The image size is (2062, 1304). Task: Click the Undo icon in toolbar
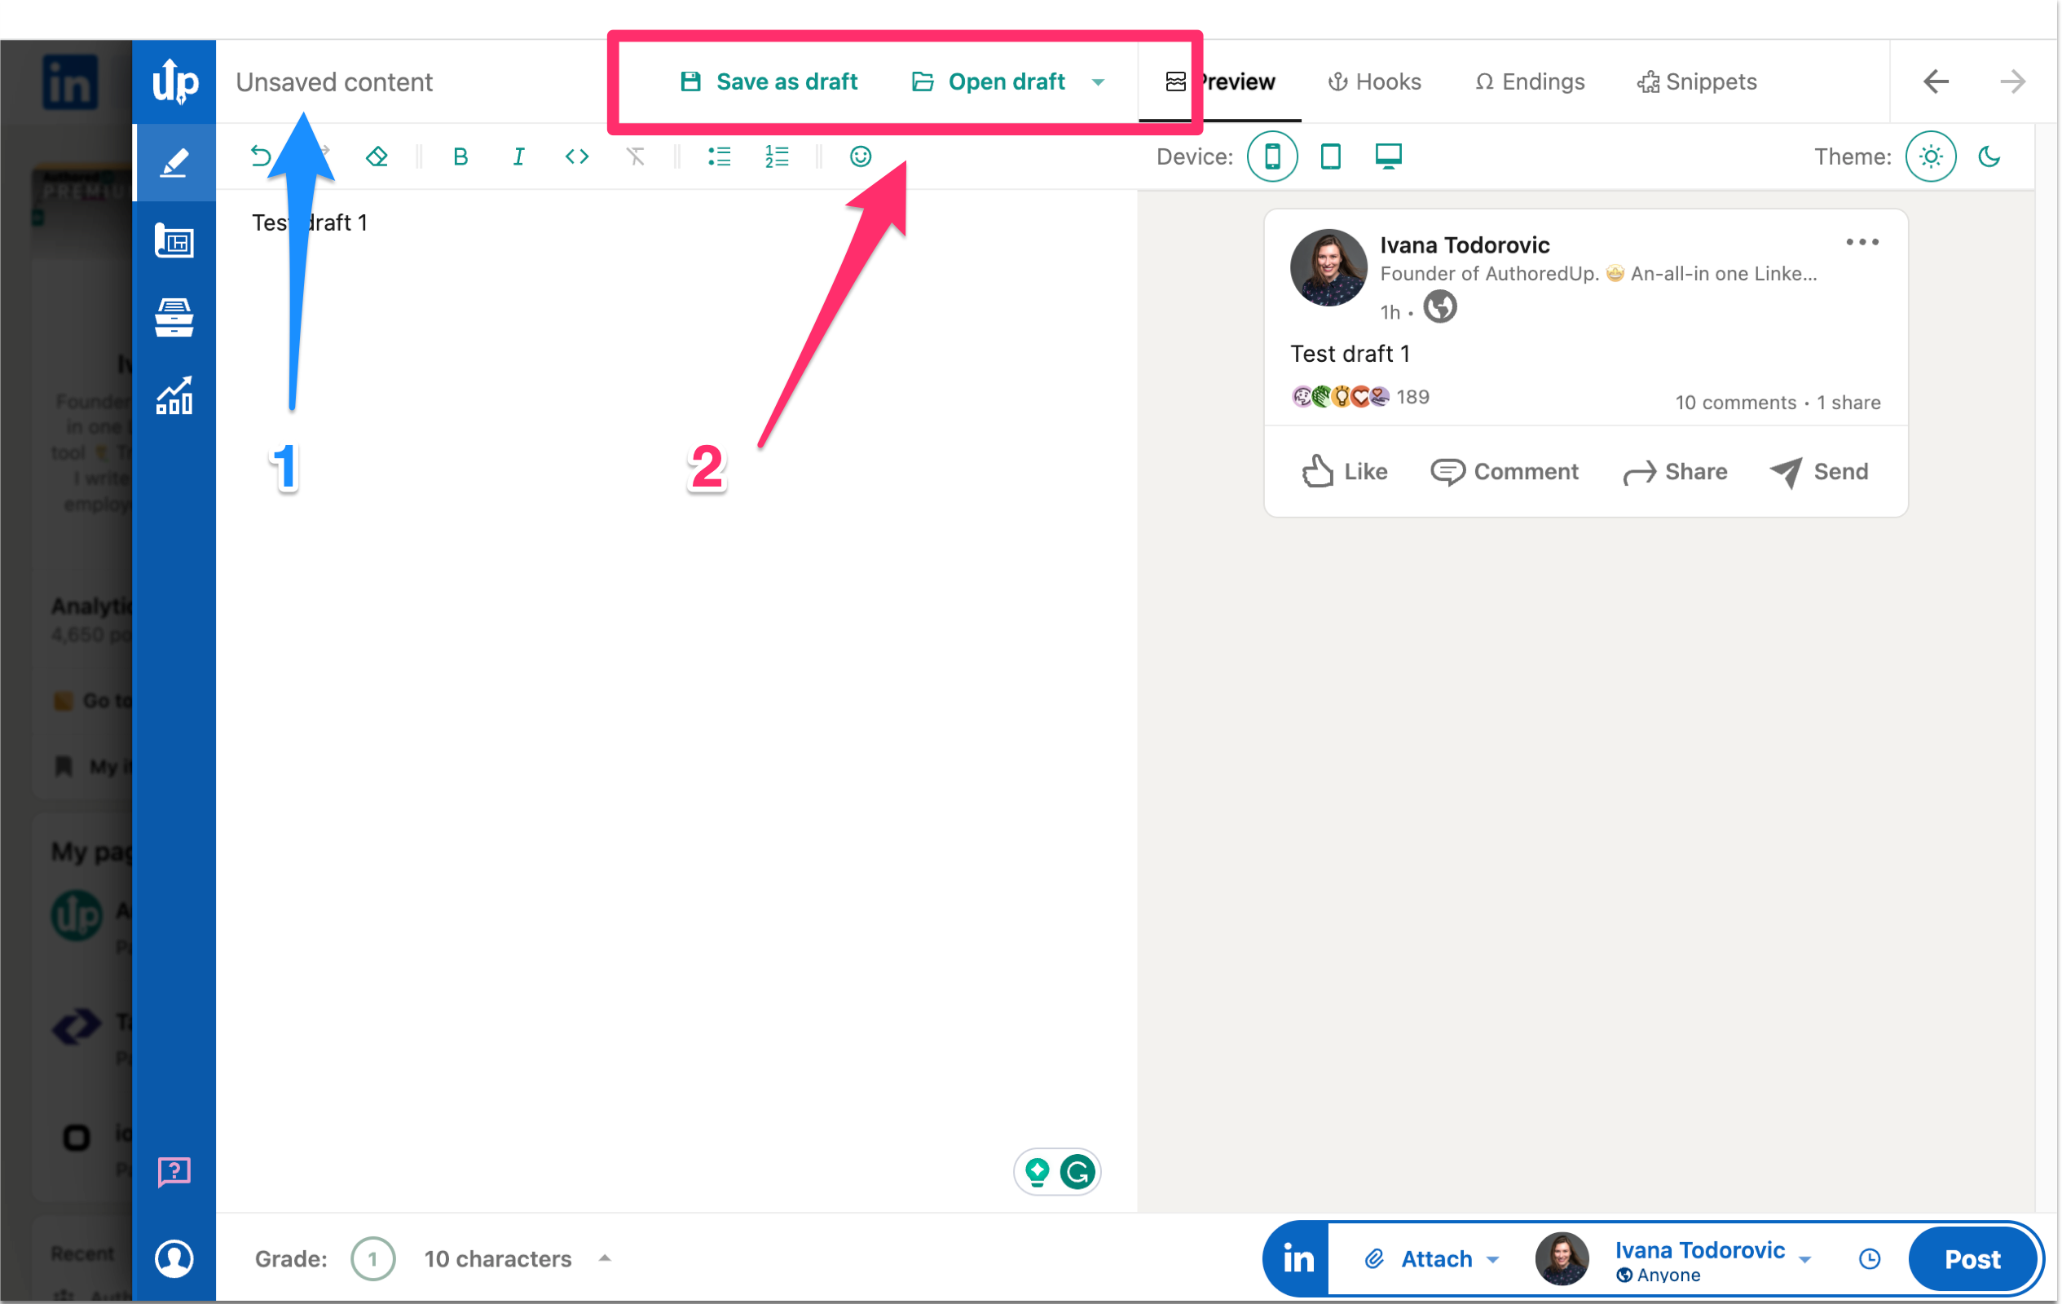pyautogui.click(x=260, y=155)
